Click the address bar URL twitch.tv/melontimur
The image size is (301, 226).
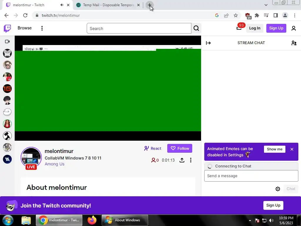click(61, 15)
